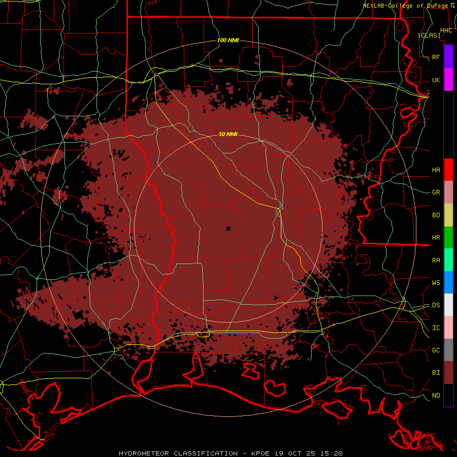The width and height of the screenshot is (457, 457).
Task: Click the RF legend label
Action: pos(436,57)
